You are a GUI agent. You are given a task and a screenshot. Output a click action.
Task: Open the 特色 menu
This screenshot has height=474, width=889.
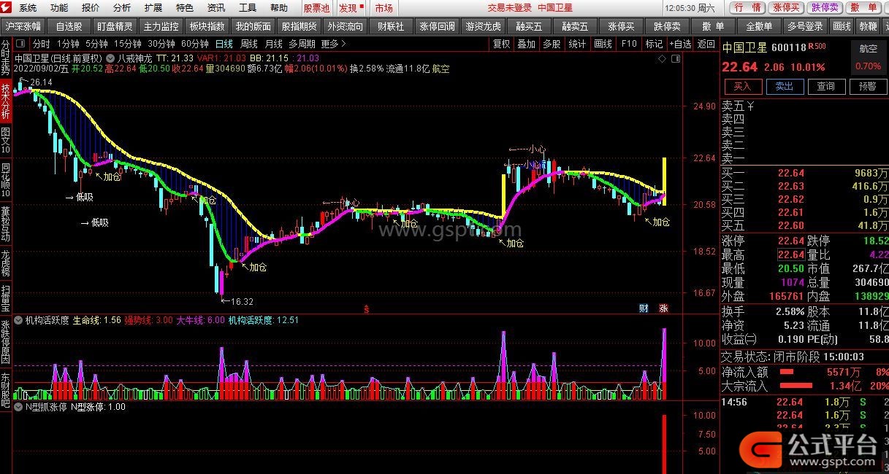(185, 8)
